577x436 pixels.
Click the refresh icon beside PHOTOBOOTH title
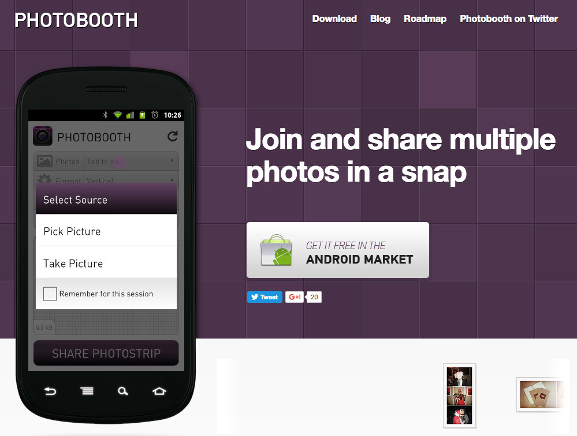(x=173, y=136)
